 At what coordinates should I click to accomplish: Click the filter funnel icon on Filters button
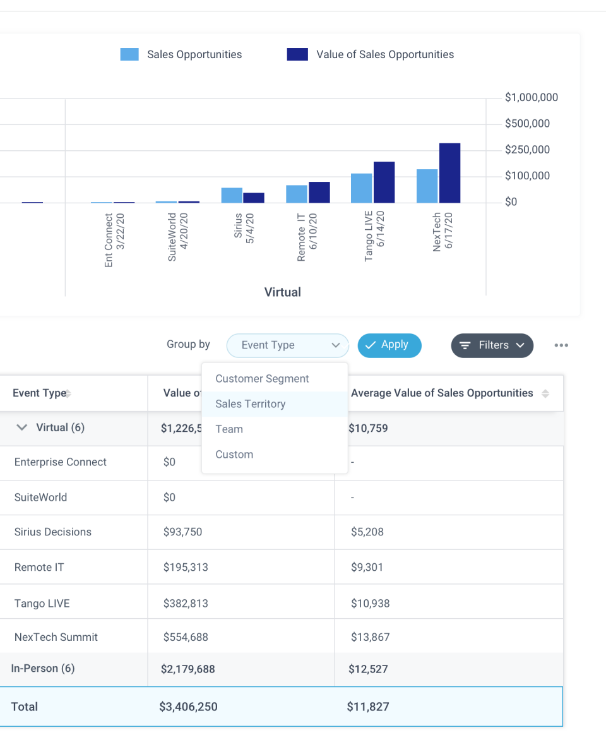pyautogui.click(x=465, y=345)
